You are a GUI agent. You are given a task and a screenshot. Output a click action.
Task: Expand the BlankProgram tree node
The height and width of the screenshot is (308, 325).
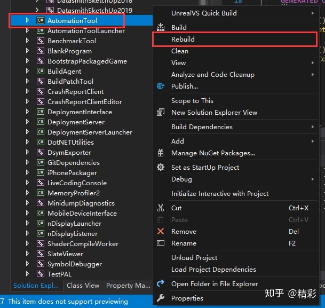27,51
